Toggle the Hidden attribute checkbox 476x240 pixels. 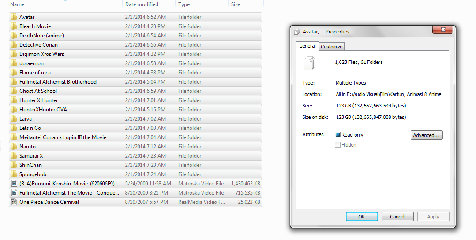click(x=337, y=145)
